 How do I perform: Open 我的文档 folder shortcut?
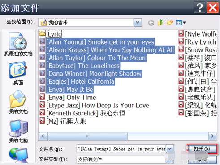pos(18,102)
